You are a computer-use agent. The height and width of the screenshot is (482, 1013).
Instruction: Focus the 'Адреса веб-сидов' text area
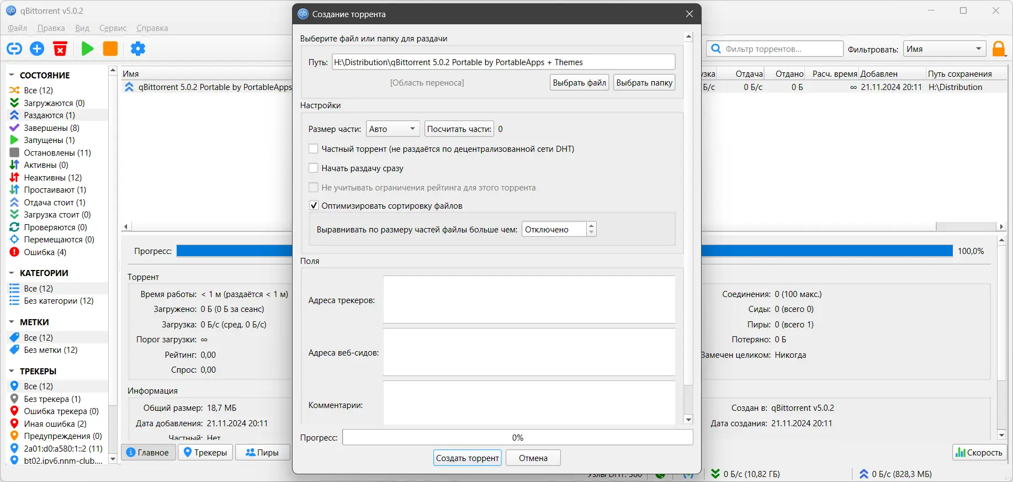(529, 352)
